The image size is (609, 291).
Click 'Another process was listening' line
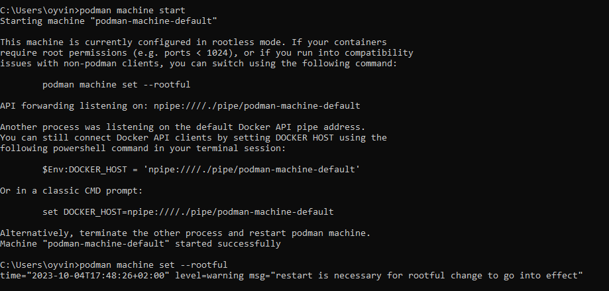(x=182, y=127)
